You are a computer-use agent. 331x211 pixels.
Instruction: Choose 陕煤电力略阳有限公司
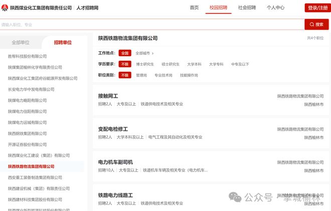(x=27, y=100)
